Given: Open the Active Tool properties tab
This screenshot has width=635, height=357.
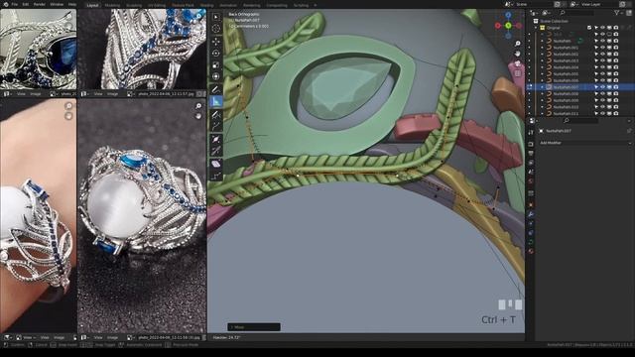Looking at the screenshot, I should 531,132.
